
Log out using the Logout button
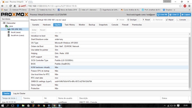[x=186, y=15]
